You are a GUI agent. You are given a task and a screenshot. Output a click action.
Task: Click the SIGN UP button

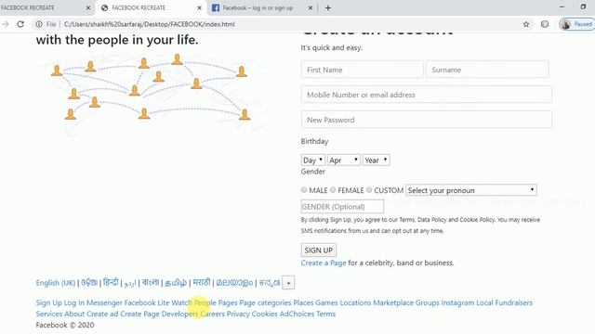click(x=318, y=250)
